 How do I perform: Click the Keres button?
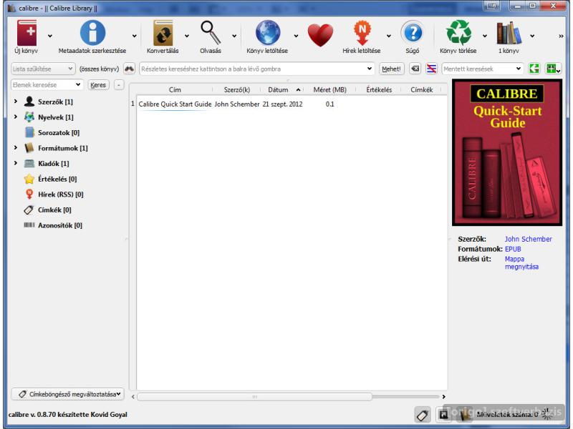(x=98, y=84)
